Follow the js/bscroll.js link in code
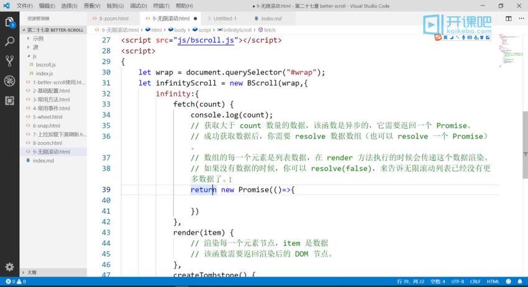 pos(206,40)
